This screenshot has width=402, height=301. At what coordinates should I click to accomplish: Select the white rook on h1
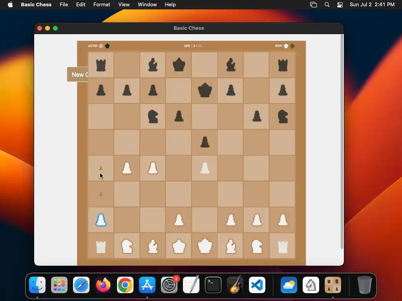(x=283, y=247)
